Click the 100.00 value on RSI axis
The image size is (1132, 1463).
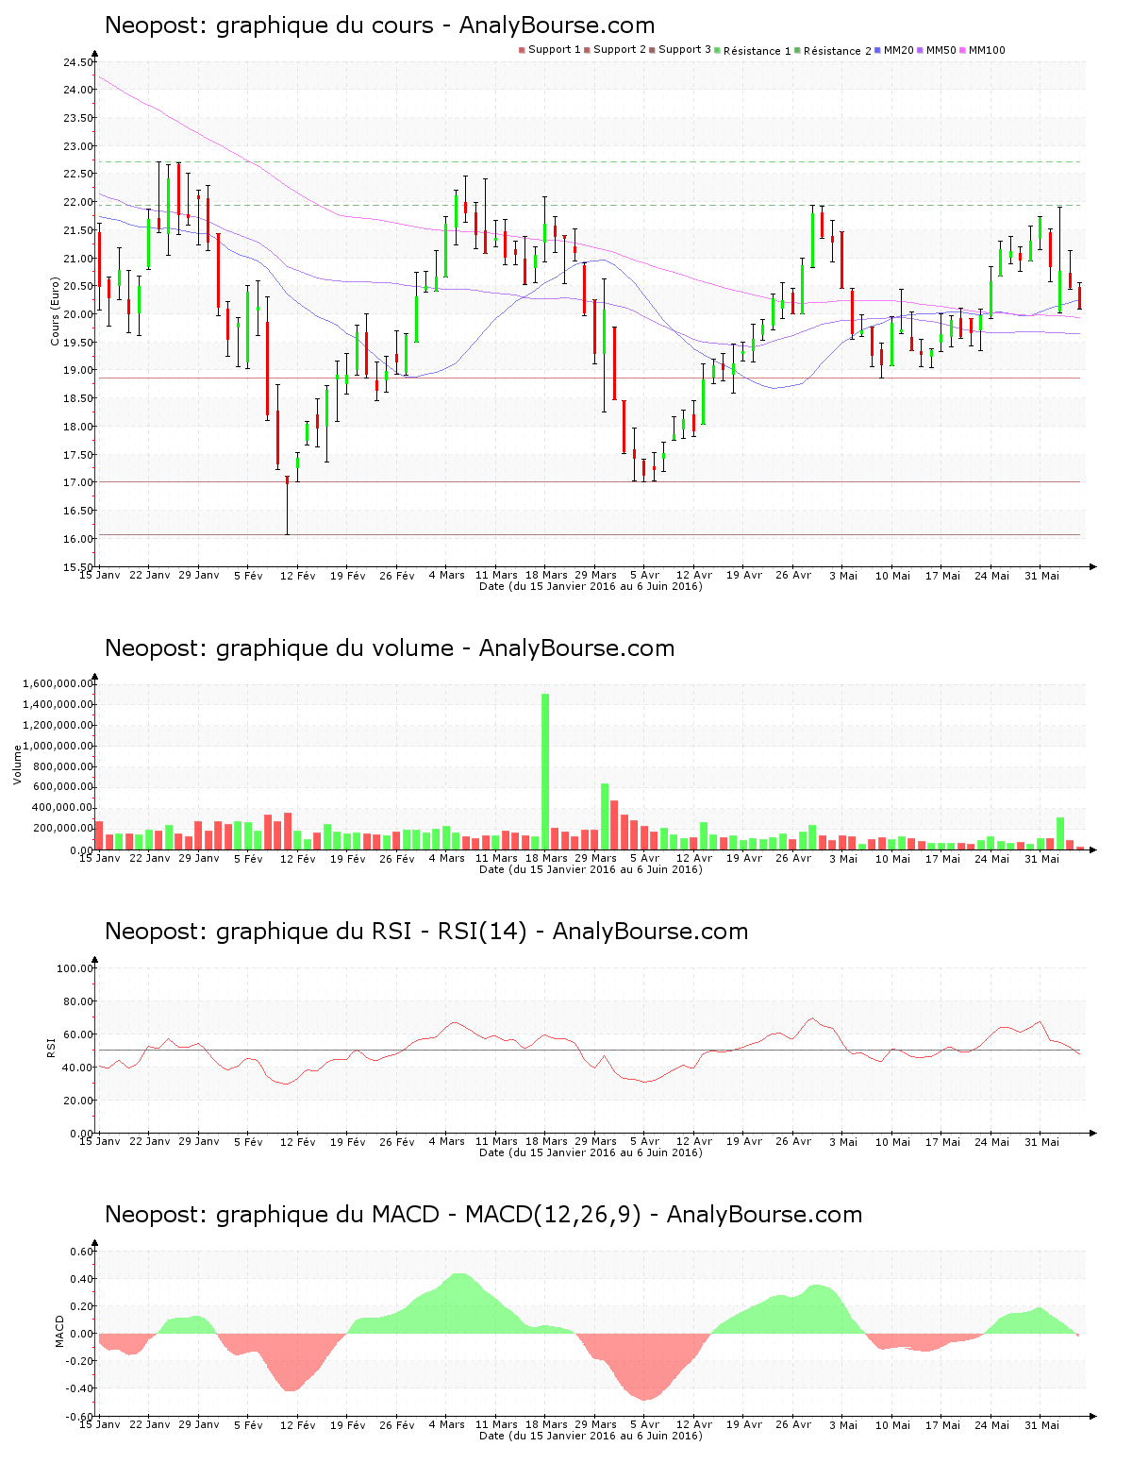pos(75,968)
